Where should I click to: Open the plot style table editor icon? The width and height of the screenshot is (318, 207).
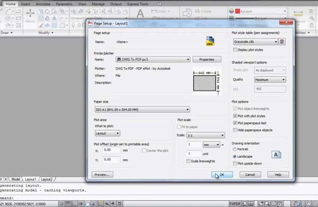[282, 42]
